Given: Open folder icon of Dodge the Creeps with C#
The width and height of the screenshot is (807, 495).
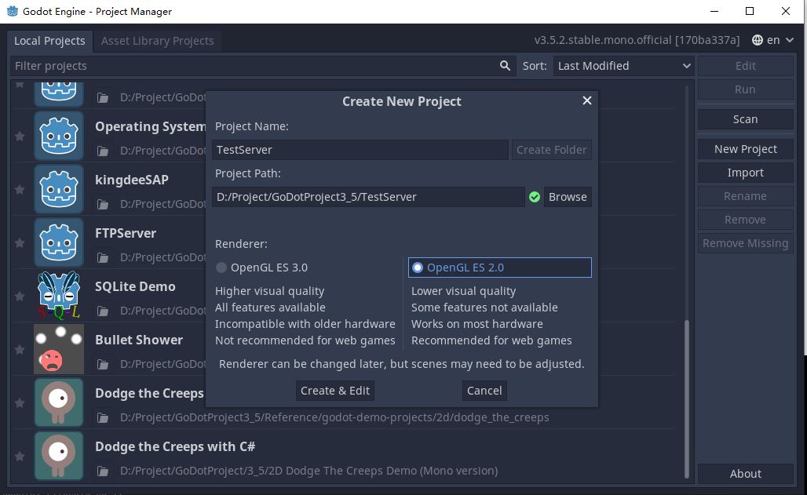Looking at the screenshot, I should [103, 471].
